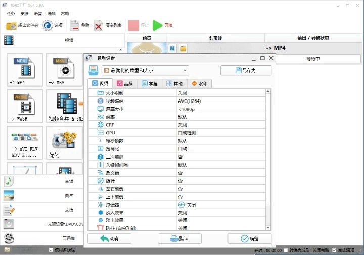
Task: Open the 任务 menu
Action: 11,14
